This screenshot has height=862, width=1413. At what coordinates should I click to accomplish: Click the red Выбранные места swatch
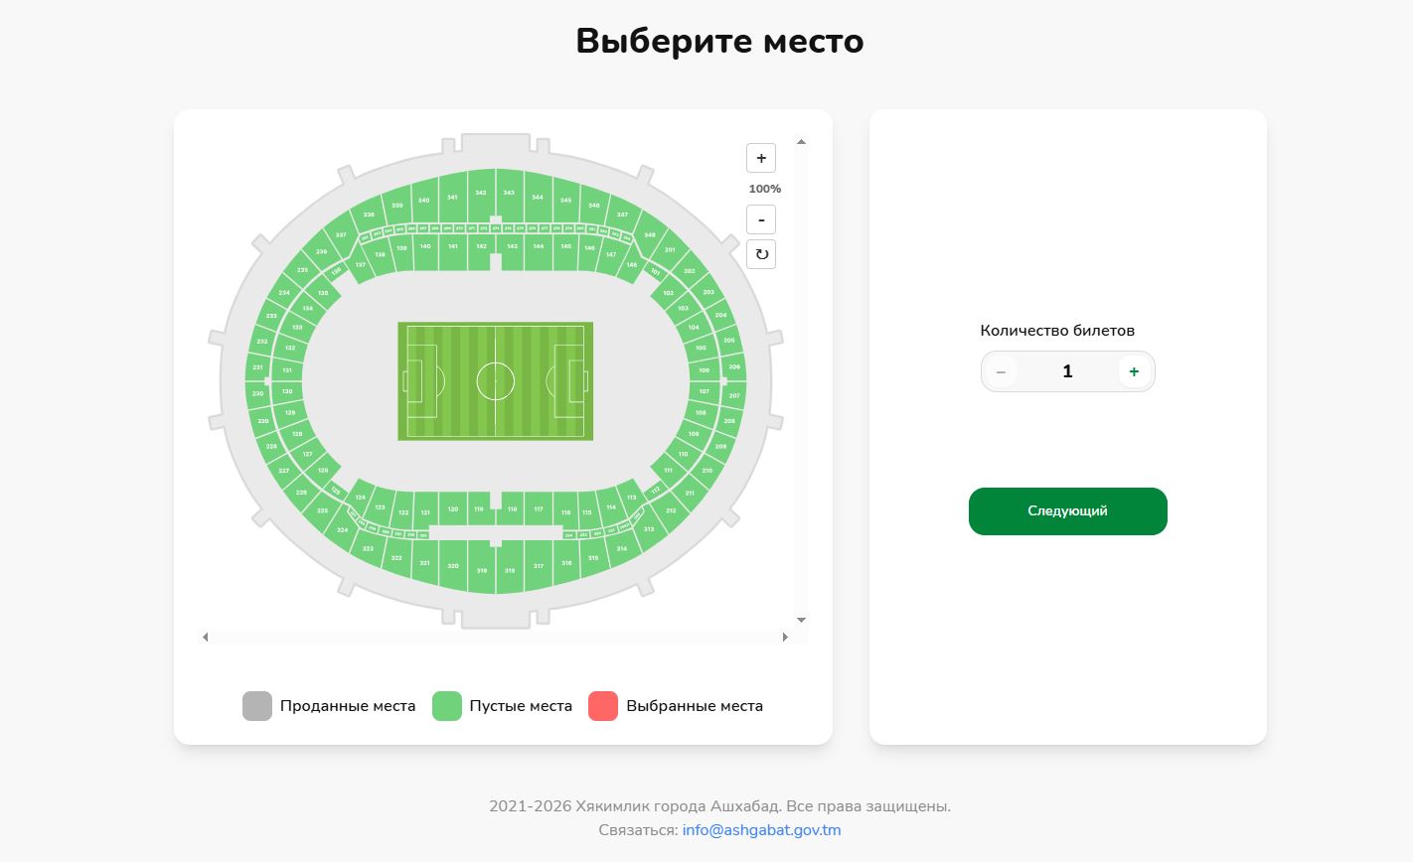pos(603,706)
